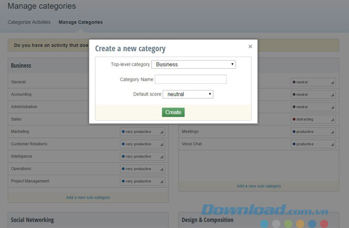Close the Create a new category dialog
This screenshot has height=228, width=349.
[250, 47]
